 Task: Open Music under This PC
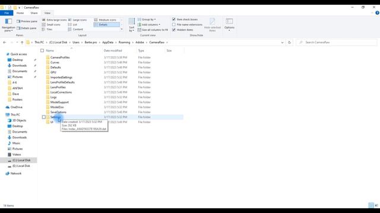(16, 143)
